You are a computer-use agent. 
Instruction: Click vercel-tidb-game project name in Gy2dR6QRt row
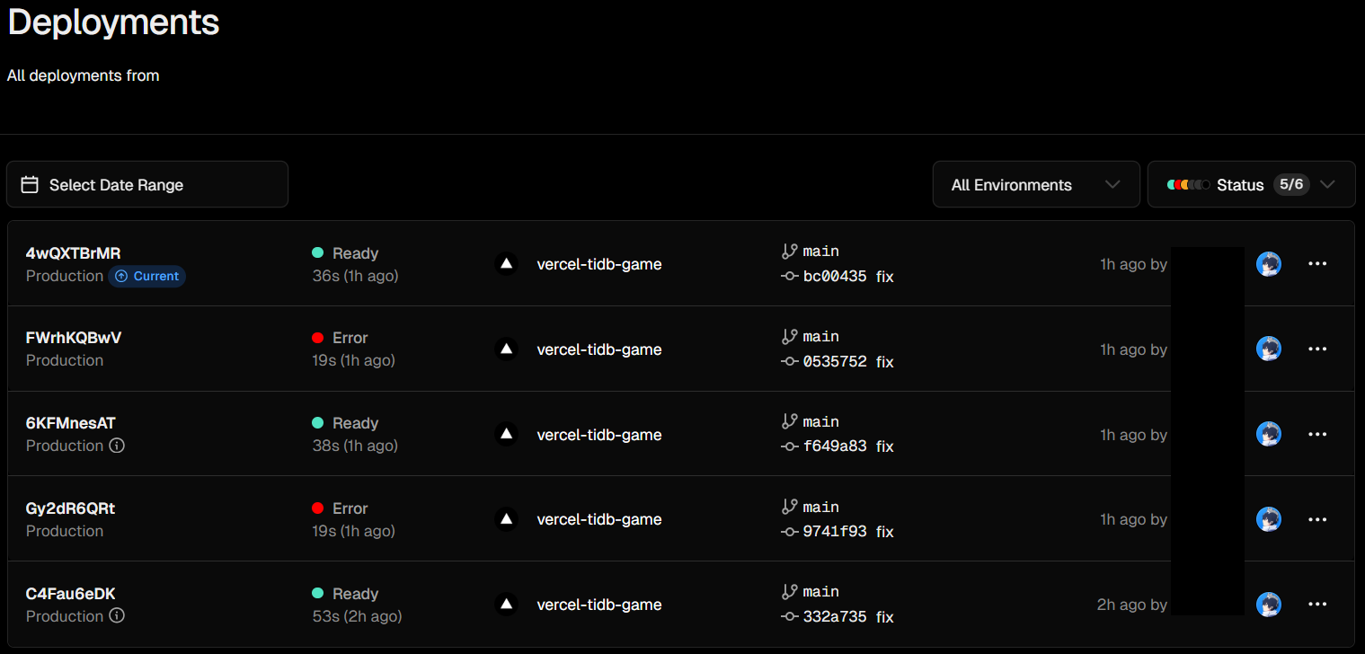click(599, 519)
